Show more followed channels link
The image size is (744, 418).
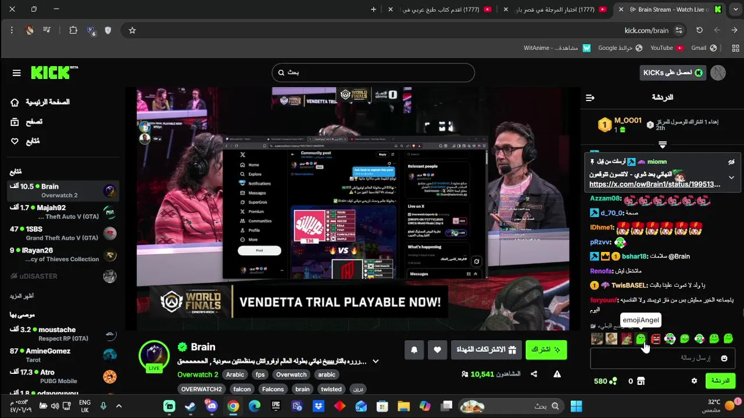22,296
